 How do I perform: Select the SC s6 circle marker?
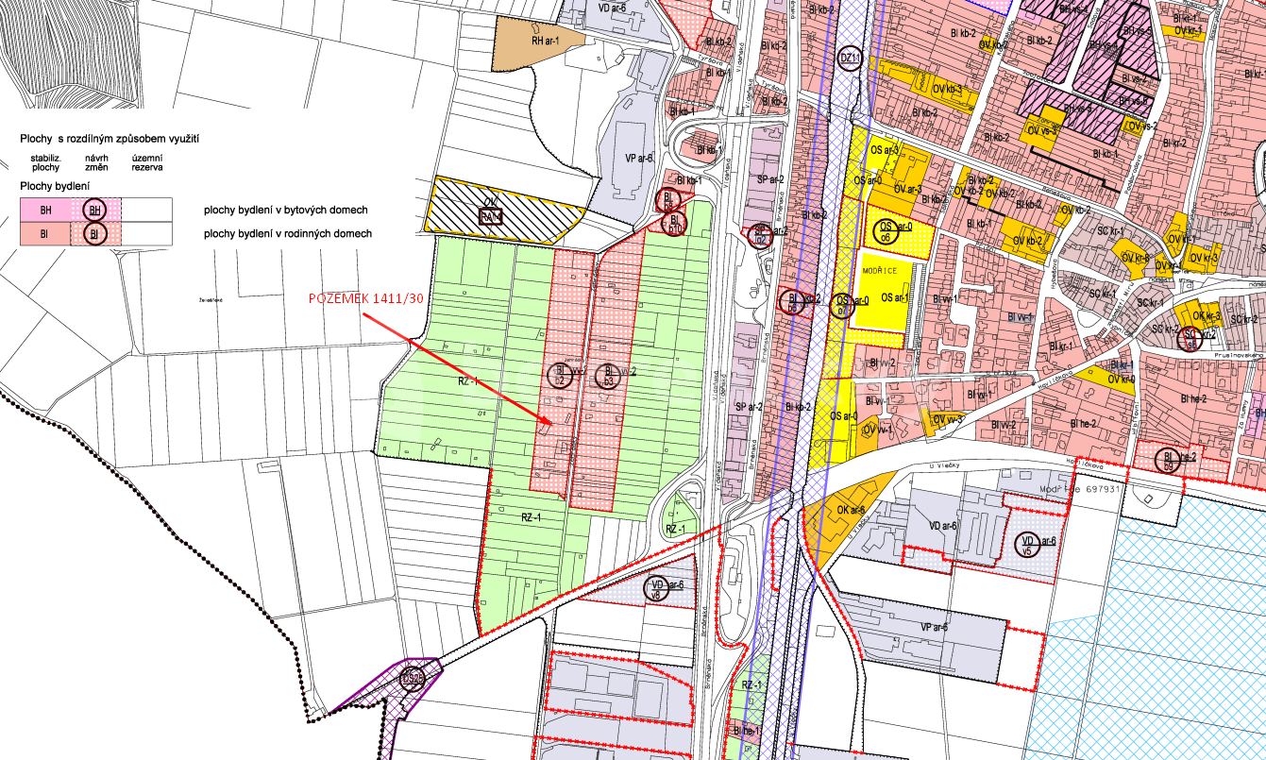click(x=1191, y=338)
